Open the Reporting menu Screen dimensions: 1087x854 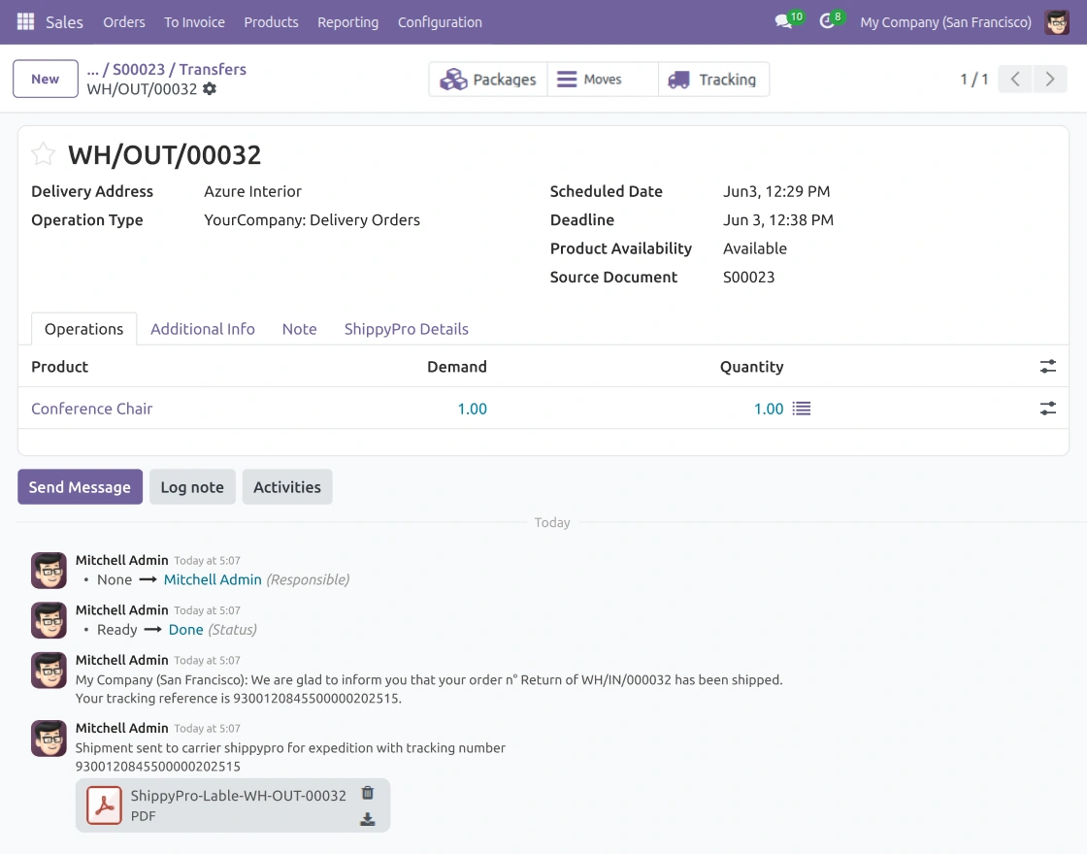(348, 22)
